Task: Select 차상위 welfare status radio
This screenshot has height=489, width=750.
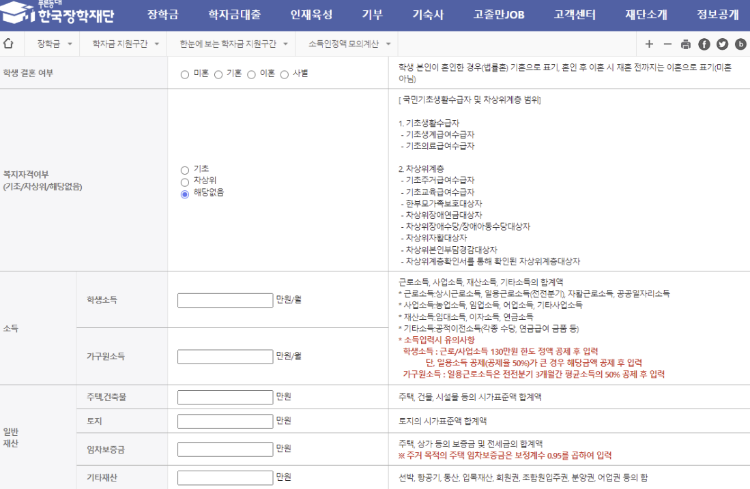Action: (x=185, y=182)
